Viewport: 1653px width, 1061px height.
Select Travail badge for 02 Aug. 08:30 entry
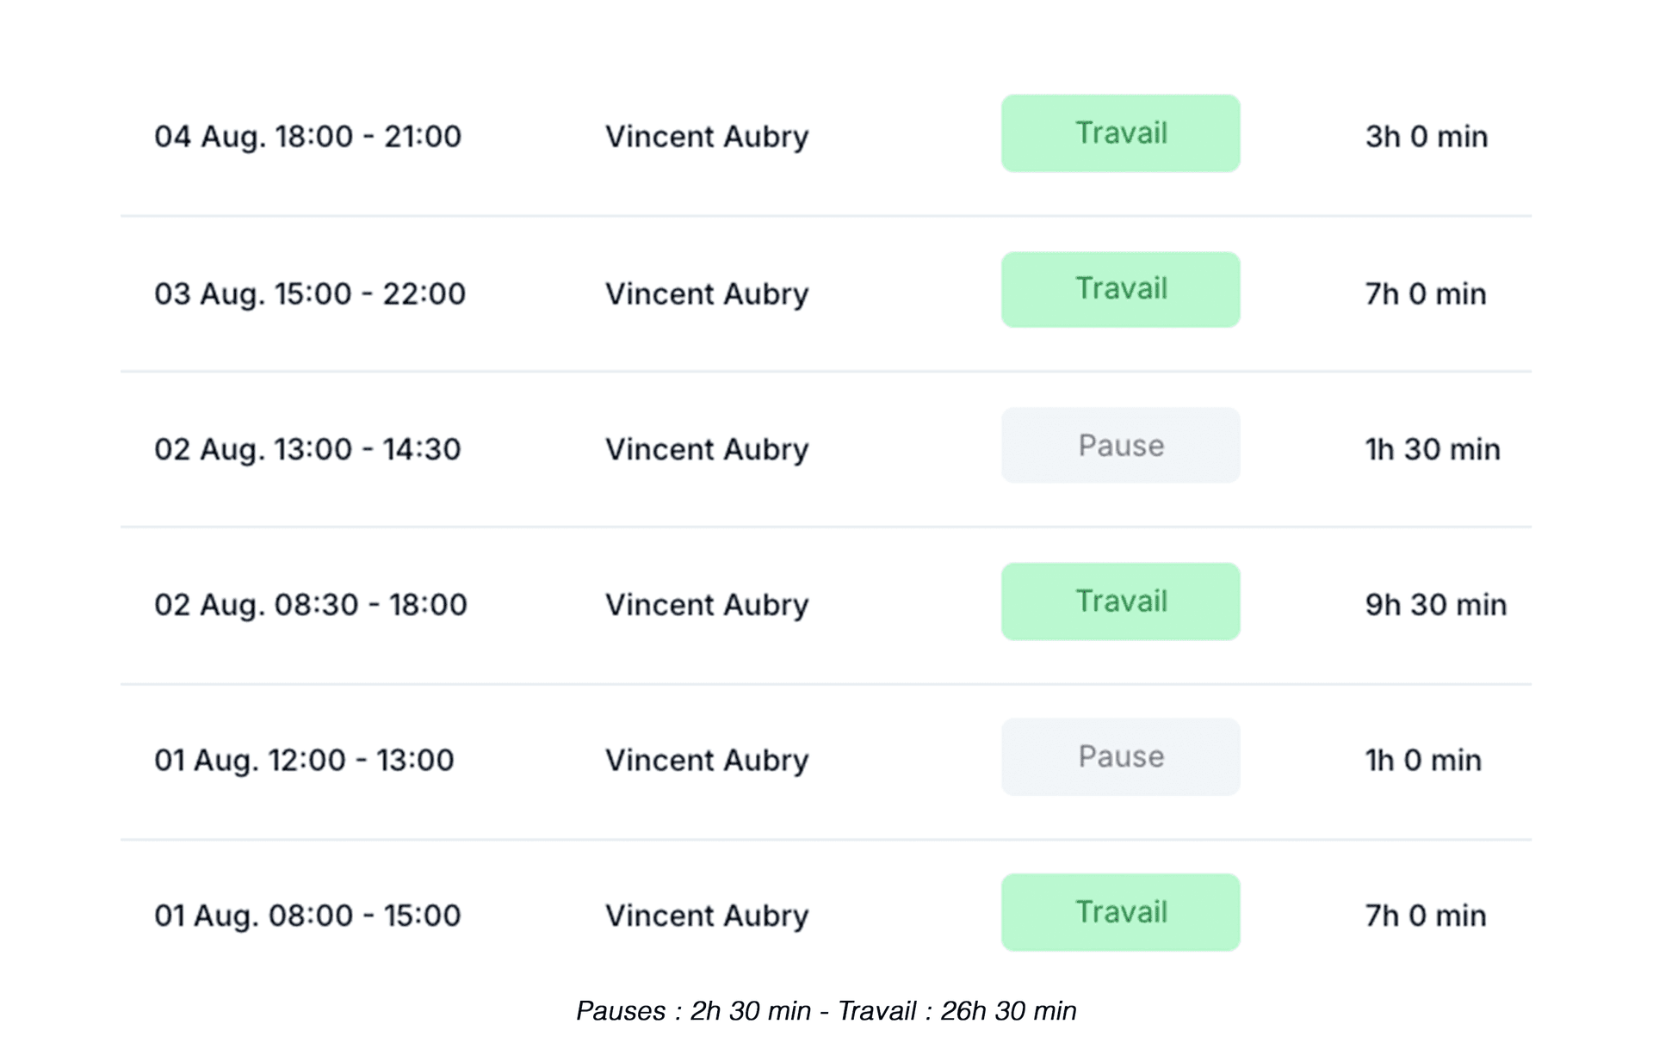point(1120,601)
